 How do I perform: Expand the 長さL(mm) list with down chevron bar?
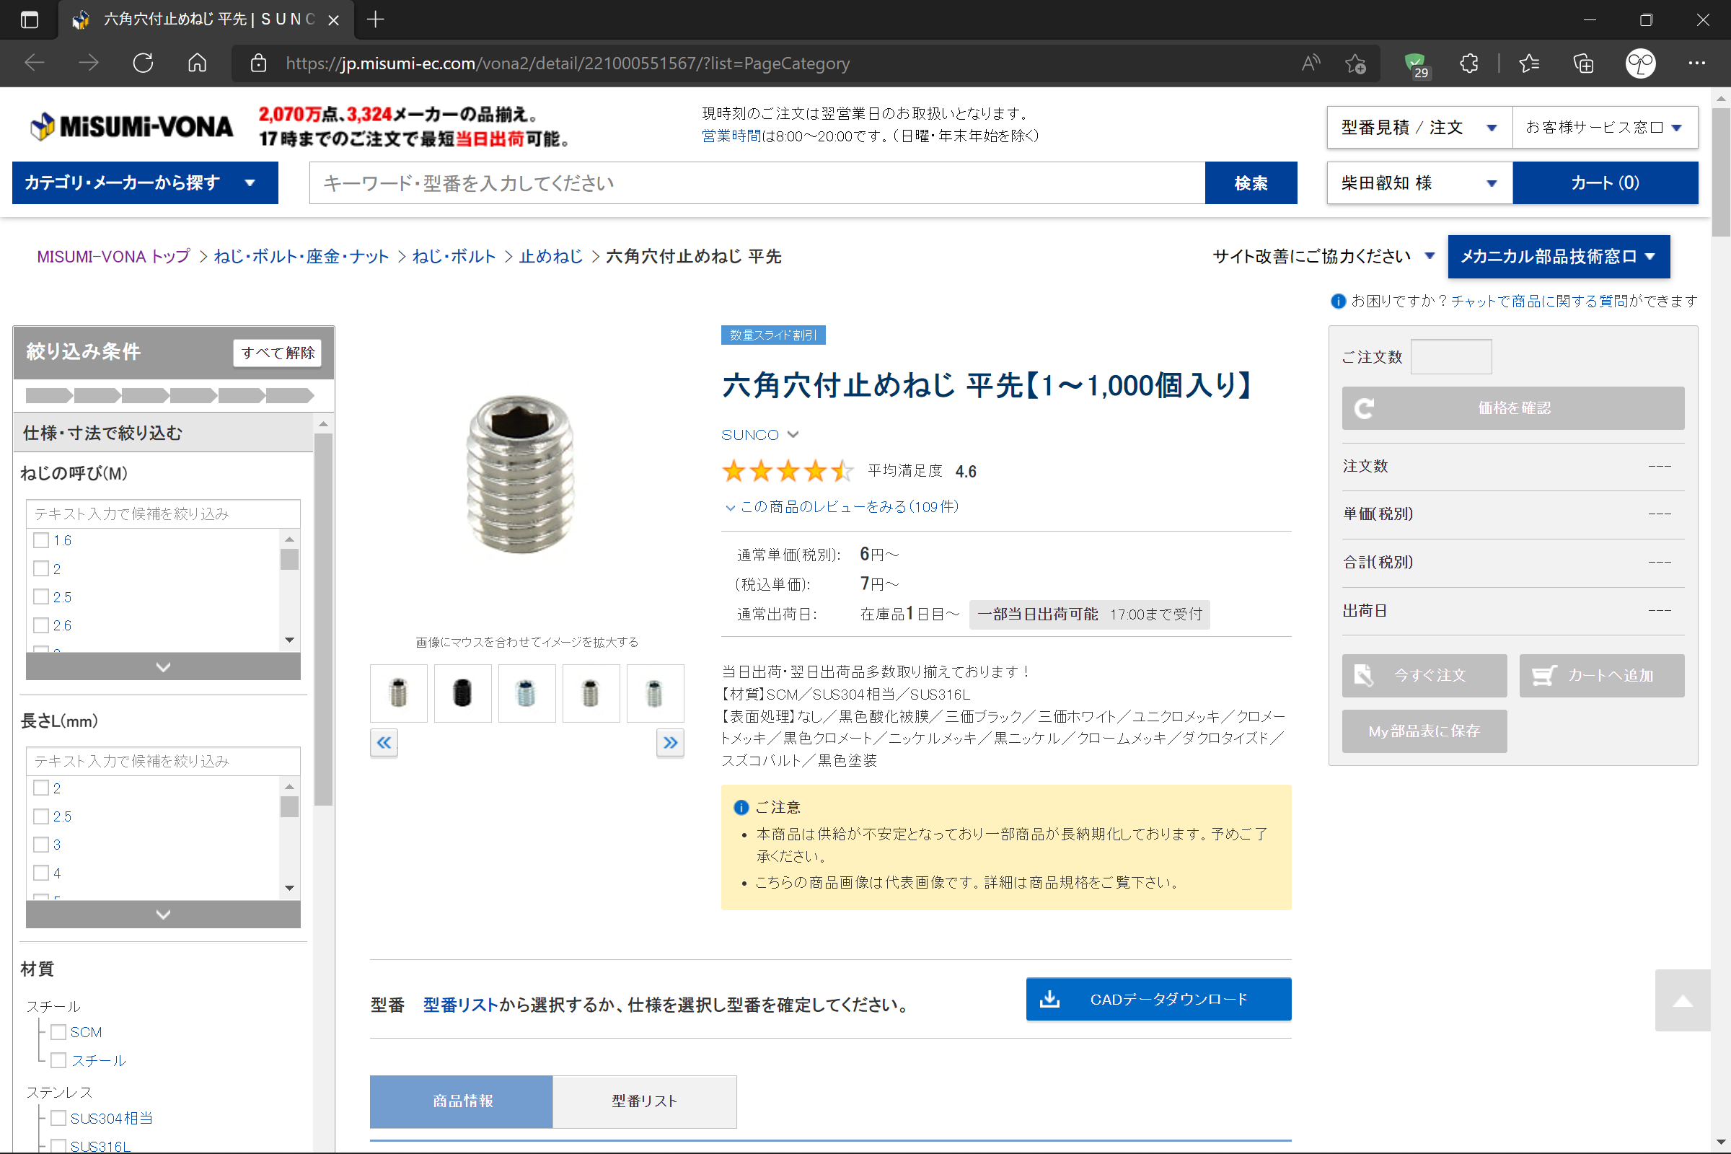tap(163, 914)
